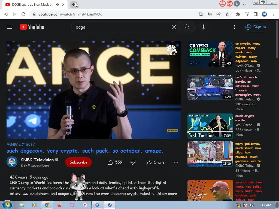The height and width of the screenshot is (209, 279).
Task: Reload the page
Action: coord(23,14)
